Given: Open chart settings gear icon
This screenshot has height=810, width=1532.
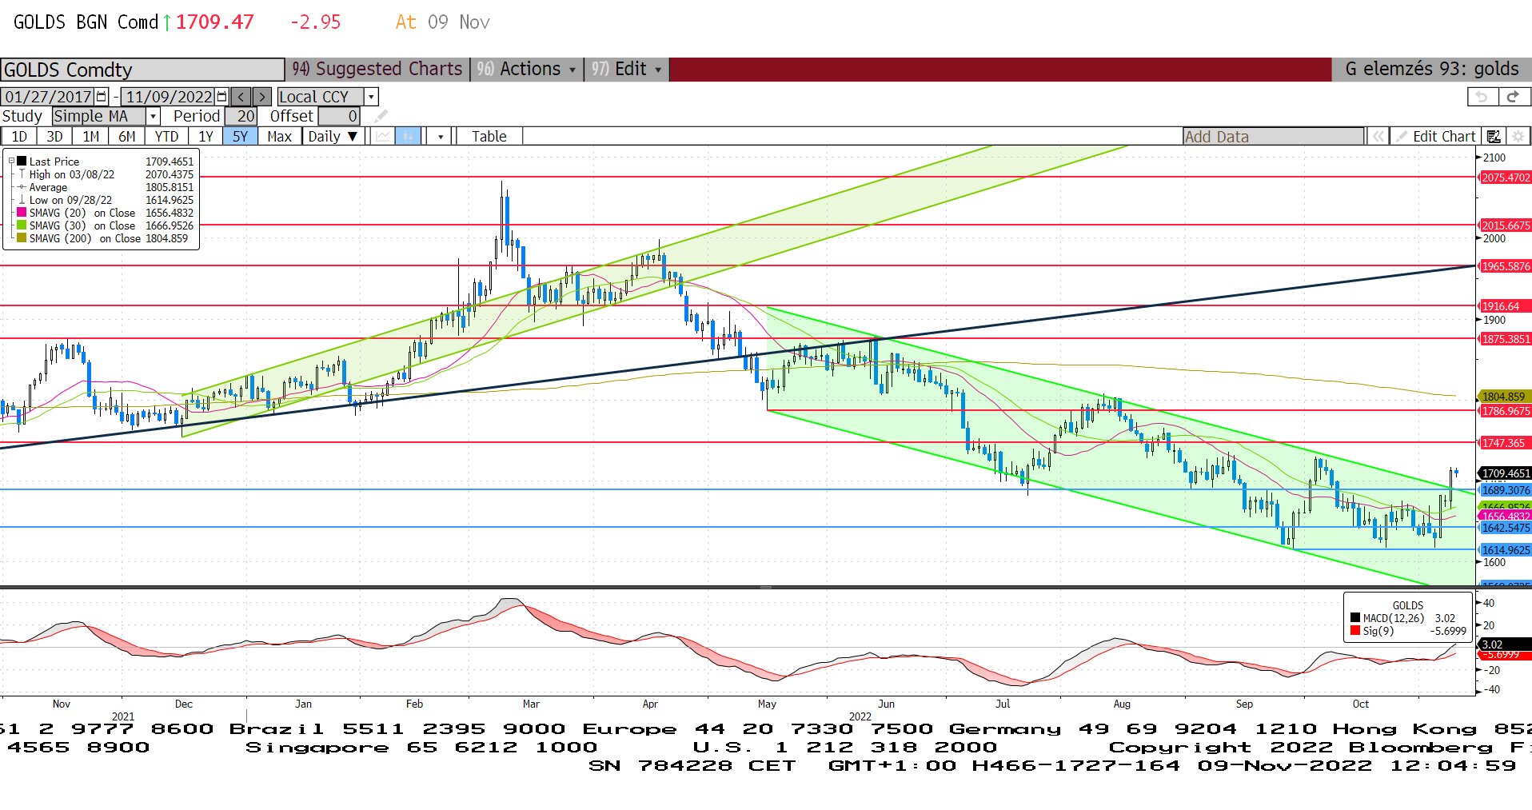Looking at the screenshot, I should point(1518,137).
